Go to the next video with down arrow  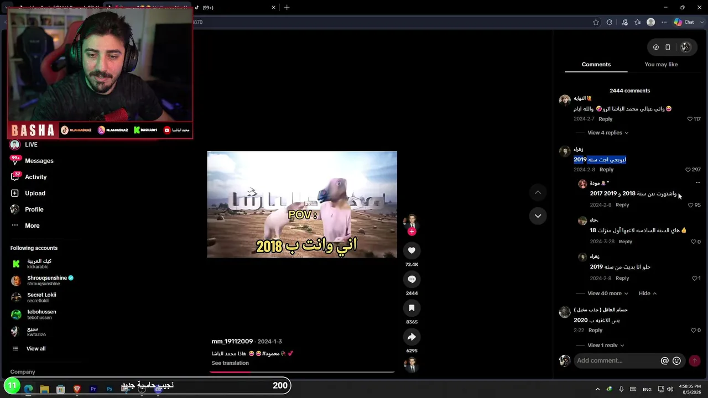pos(538,216)
